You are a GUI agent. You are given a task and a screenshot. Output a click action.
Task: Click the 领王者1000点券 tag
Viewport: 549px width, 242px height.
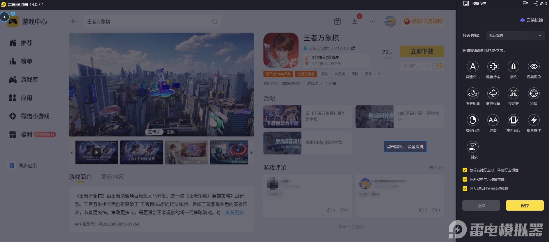click(278, 74)
